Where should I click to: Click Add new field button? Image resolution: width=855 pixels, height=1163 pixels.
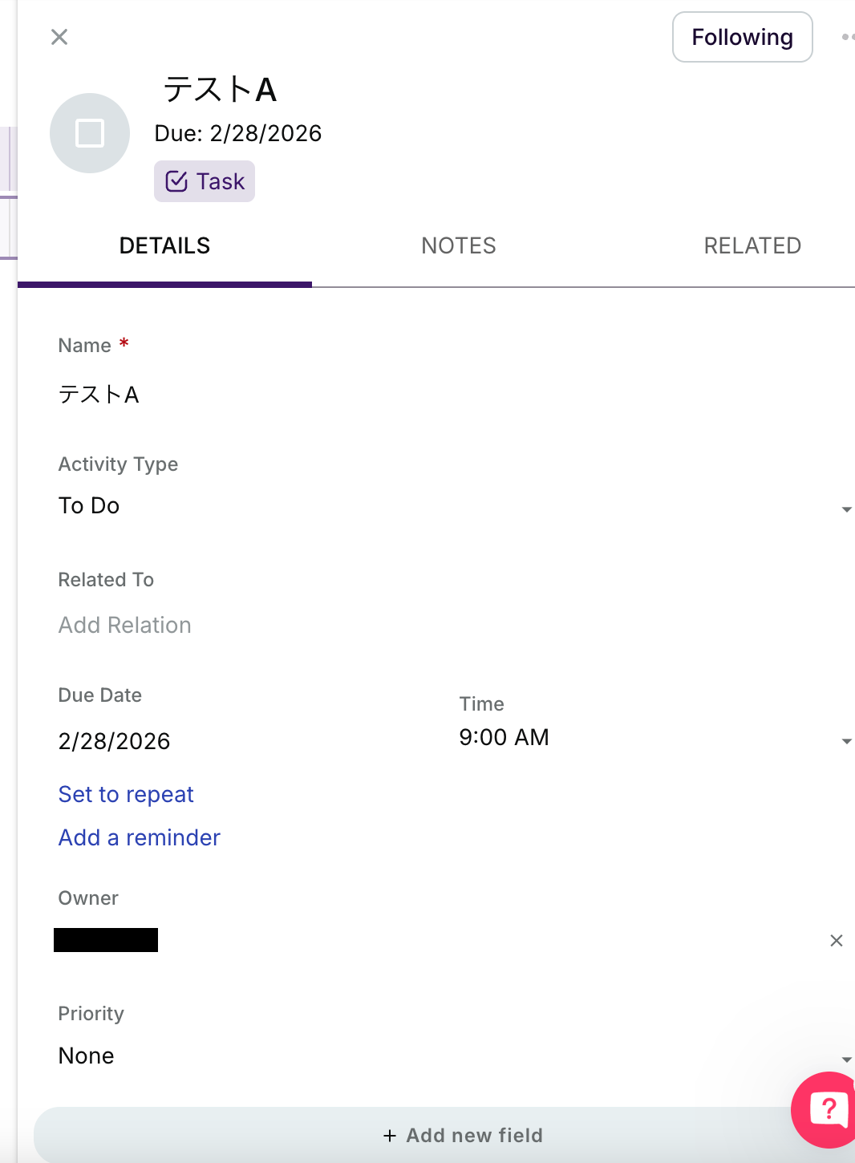(x=463, y=1135)
